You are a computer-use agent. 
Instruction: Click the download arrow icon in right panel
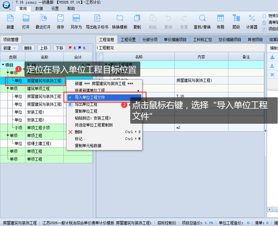(272, 57)
